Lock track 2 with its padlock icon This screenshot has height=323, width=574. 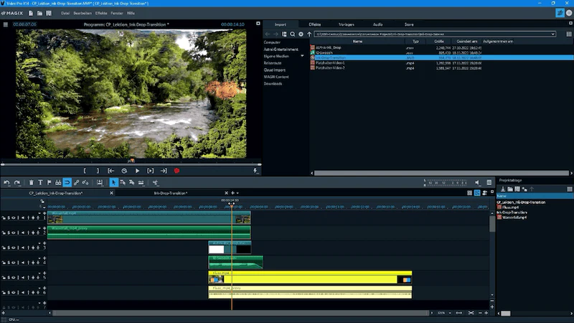tap(4, 233)
